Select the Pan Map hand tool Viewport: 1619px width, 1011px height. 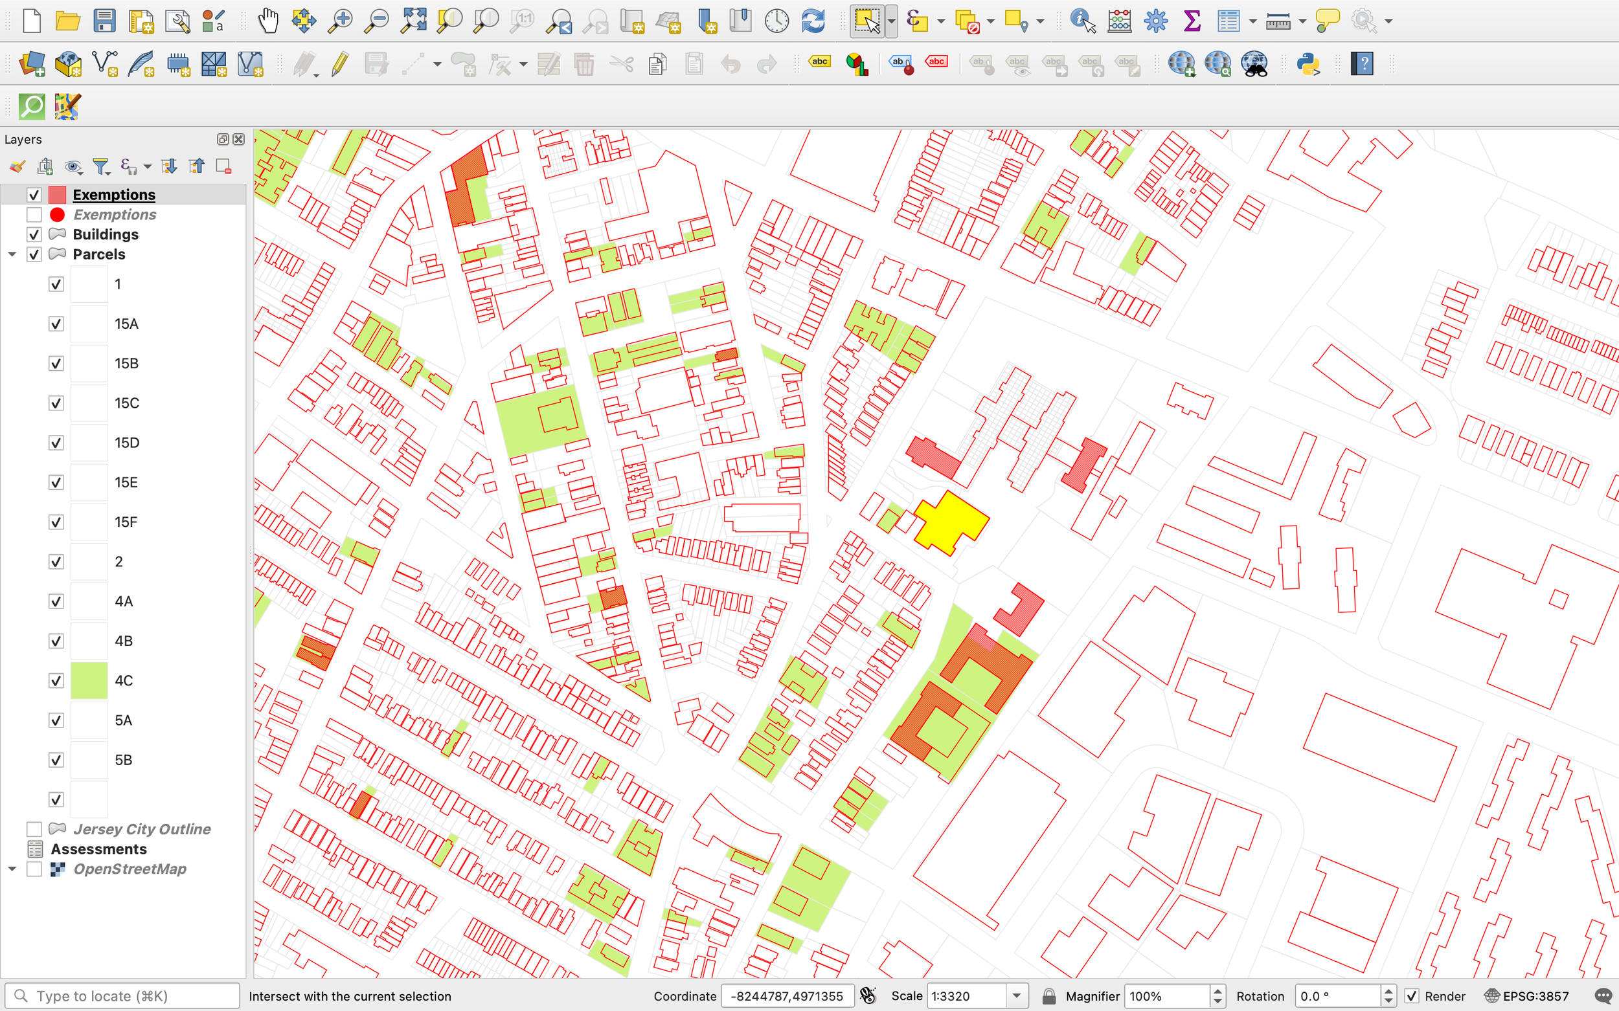(267, 21)
